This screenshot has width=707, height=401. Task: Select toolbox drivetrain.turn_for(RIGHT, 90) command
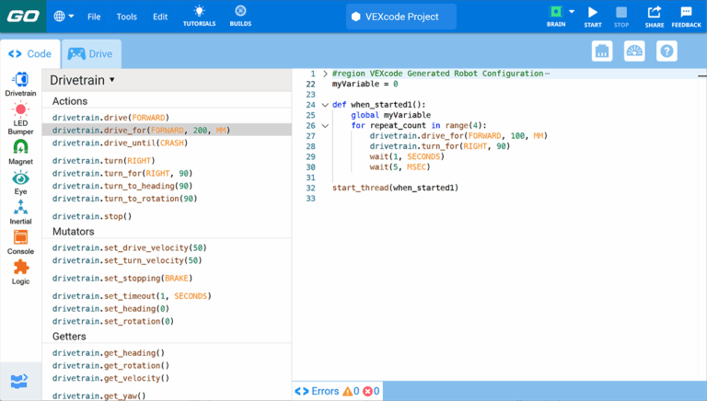pyautogui.click(x=122, y=174)
